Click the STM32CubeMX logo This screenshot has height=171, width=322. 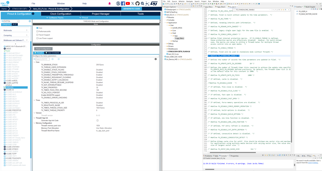(5, 4)
